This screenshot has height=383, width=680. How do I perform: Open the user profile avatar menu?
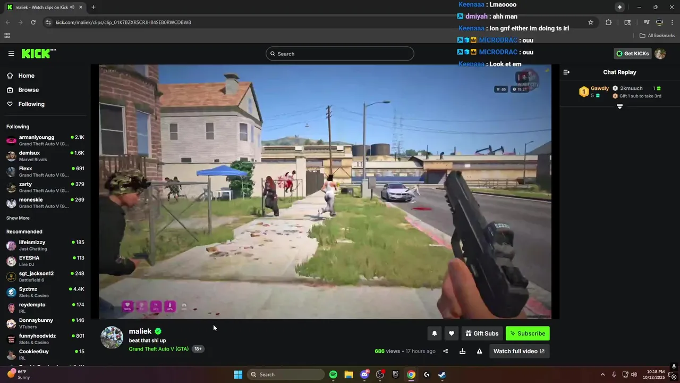[x=660, y=54]
